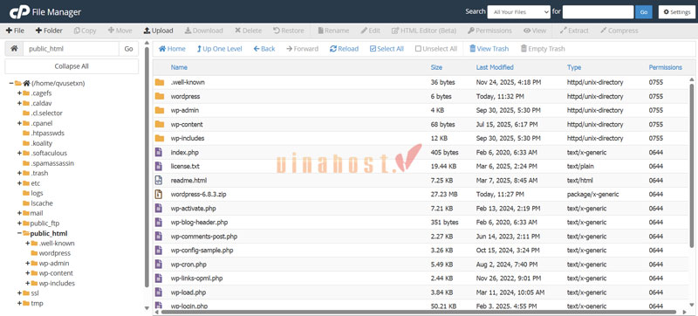
Task: Click the search text input field
Action: [x=598, y=12]
